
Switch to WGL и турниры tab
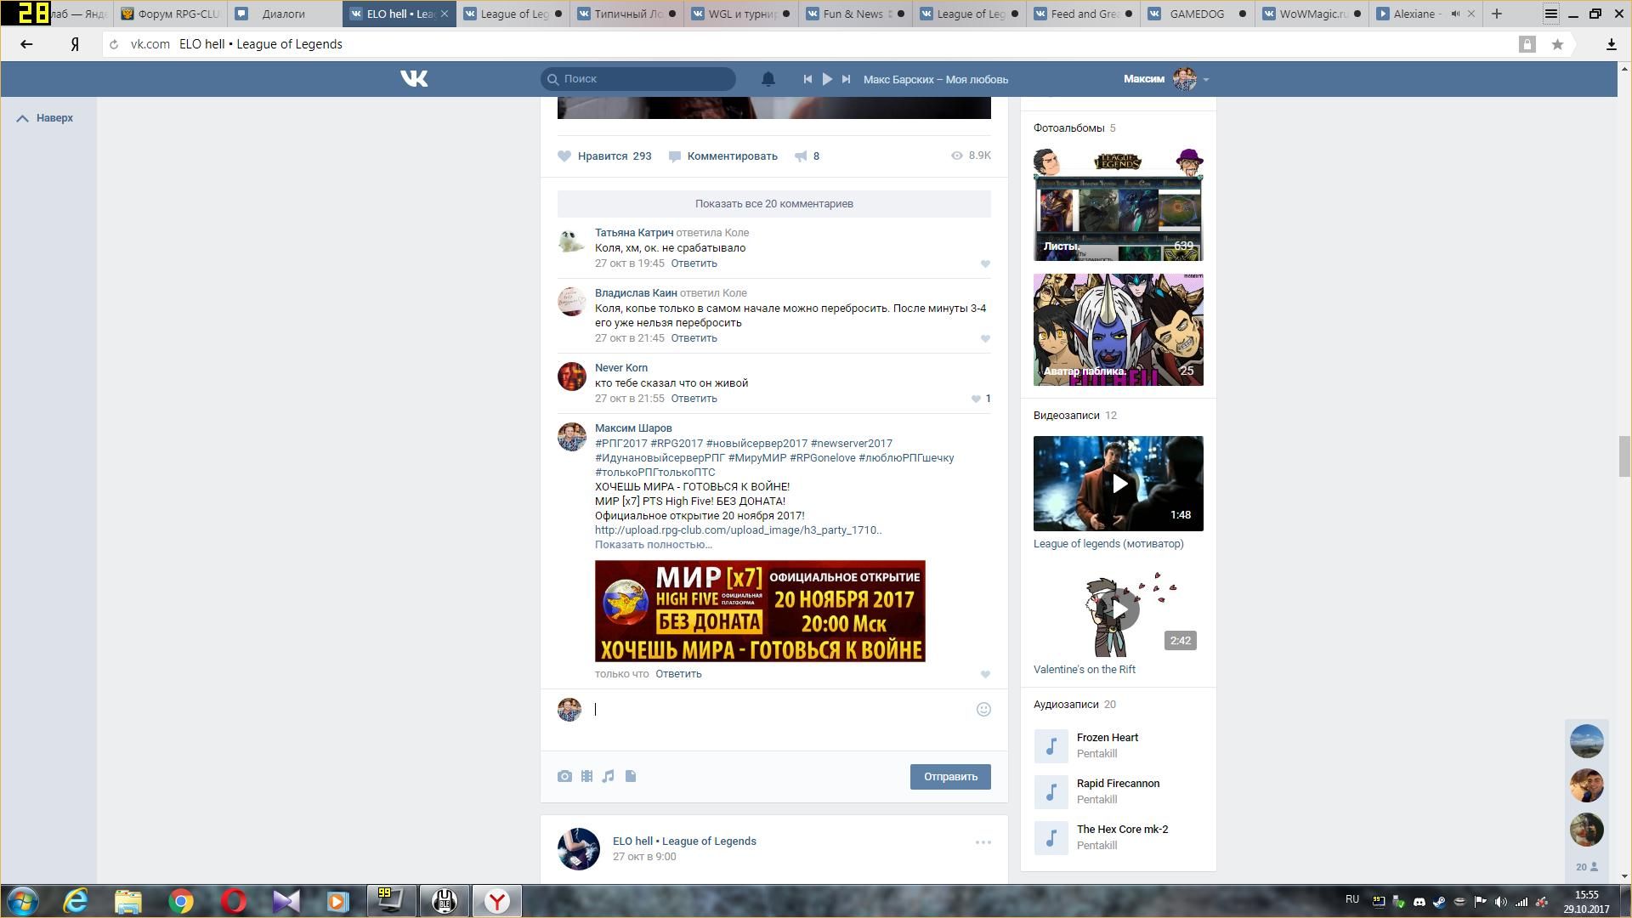tap(740, 14)
